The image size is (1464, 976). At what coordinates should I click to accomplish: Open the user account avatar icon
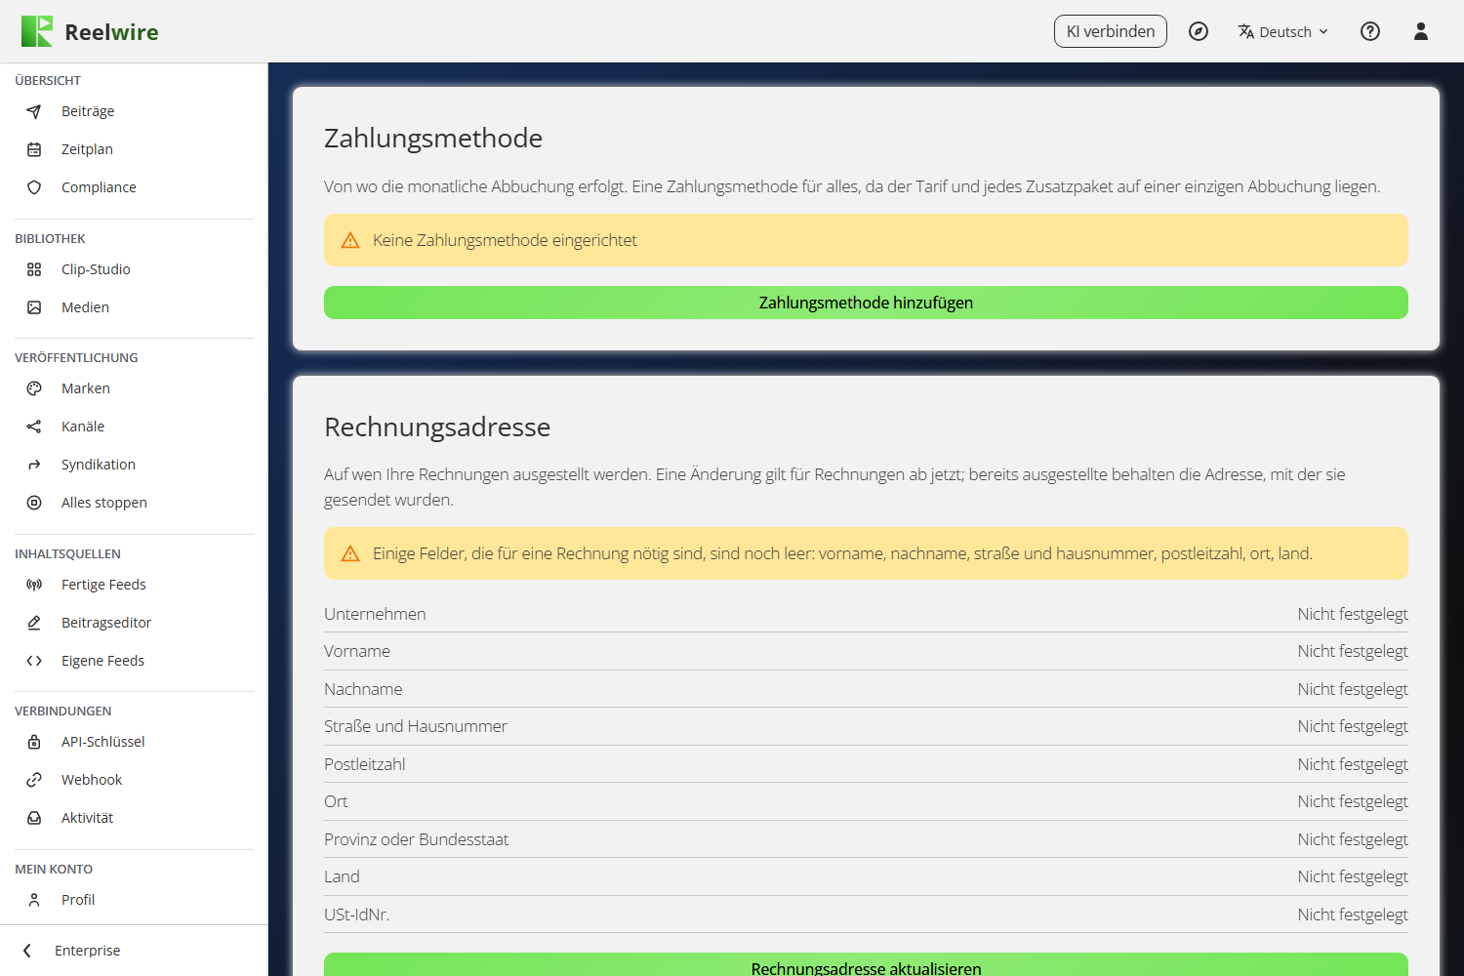click(1421, 31)
